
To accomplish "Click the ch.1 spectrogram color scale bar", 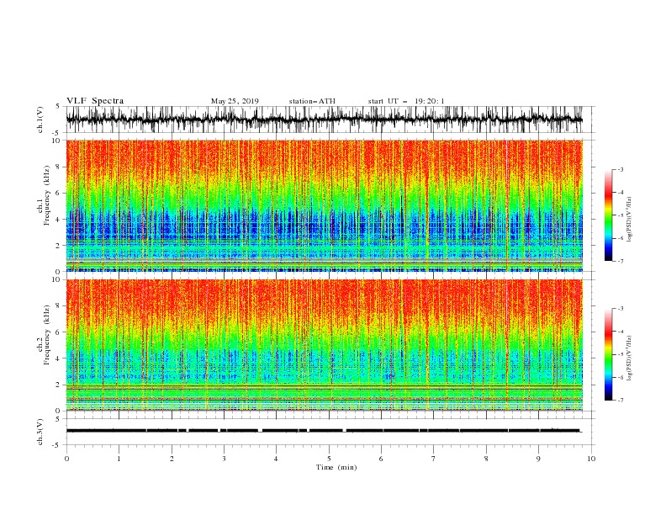I will 608,215.
